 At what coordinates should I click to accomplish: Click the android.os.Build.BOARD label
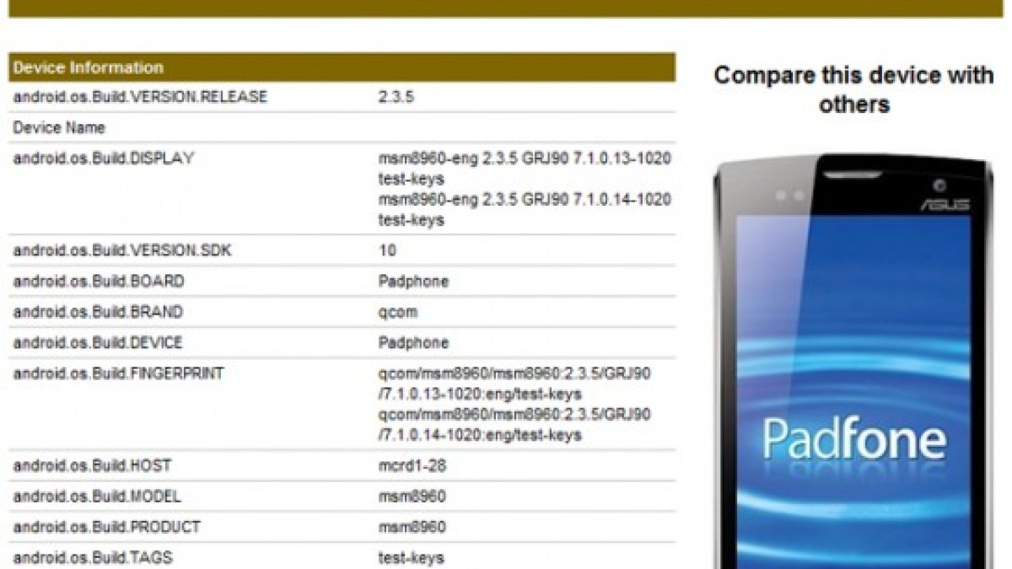(x=99, y=282)
